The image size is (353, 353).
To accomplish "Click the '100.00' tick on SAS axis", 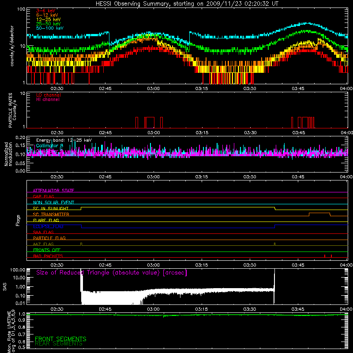I will [x=18, y=270].
